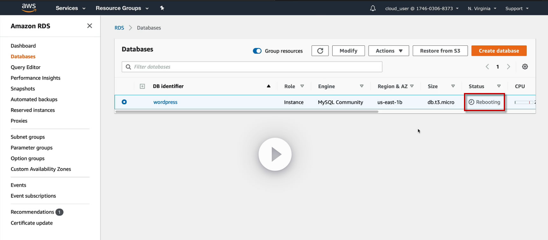The image size is (548, 240).
Task: Select the wordpress database radio button
Action: (124, 102)
